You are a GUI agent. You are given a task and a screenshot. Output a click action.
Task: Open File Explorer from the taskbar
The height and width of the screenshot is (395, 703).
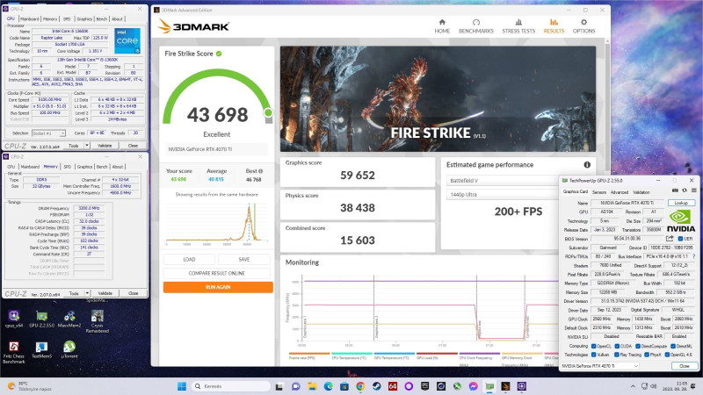click(x=312, y=386)
